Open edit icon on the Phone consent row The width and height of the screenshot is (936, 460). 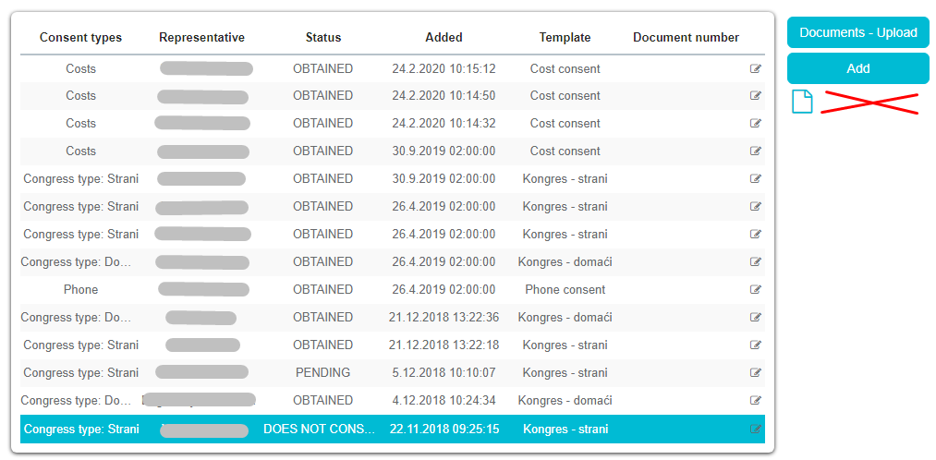[x=756, y=290]
